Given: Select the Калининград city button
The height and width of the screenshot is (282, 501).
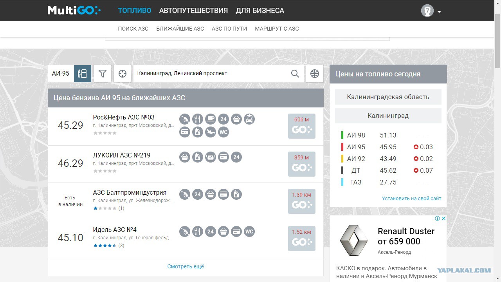Looking at the screenshot, I should (x=388, y=116).
